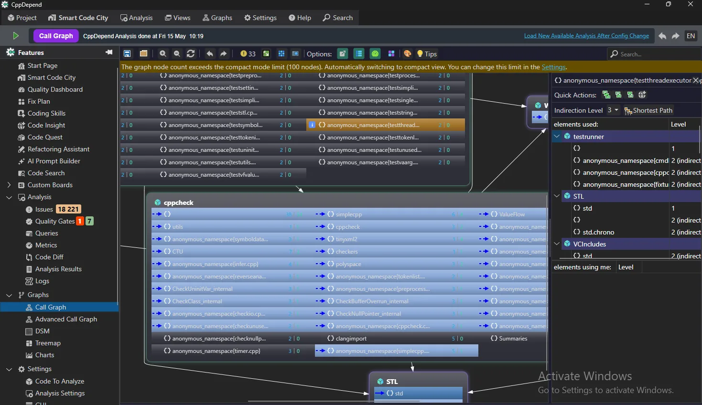Open Tips with the lightbulb
702x405 pixels.
(427, 54)
